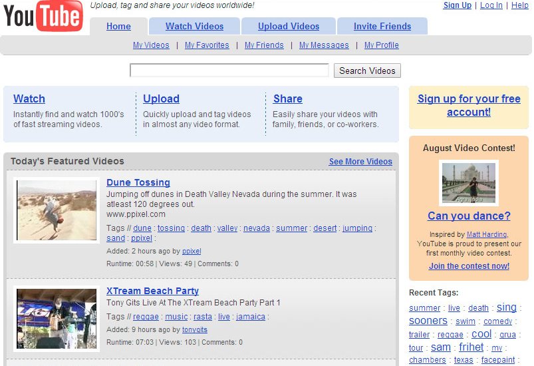Click See More Videos link
The image size is (534, 366).
click(360, 162)
